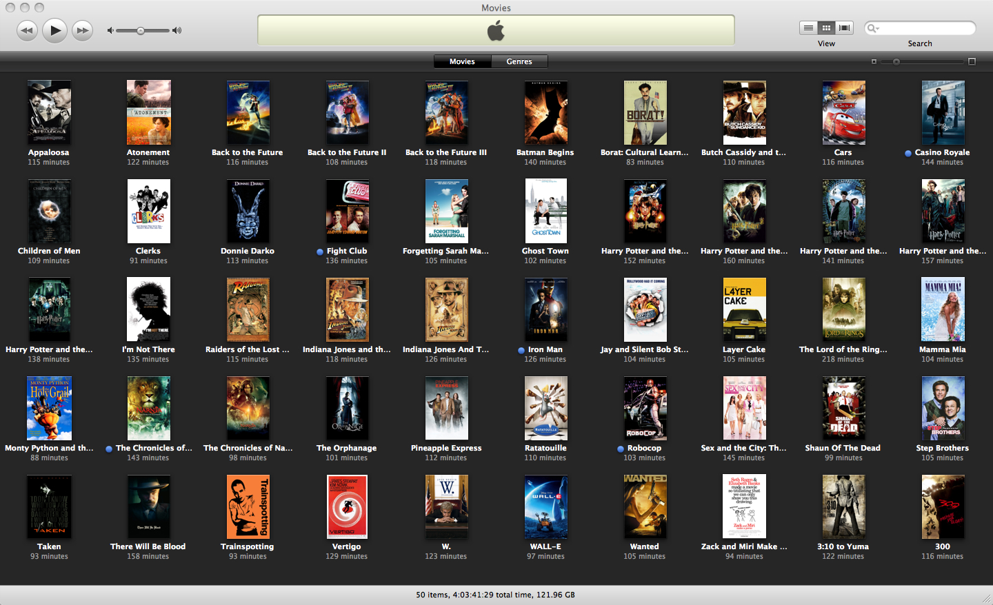Viewport: 993px width, 605px height.
Task: Click the unwatched dot beside Casino Royale
Action: point(908,153)
